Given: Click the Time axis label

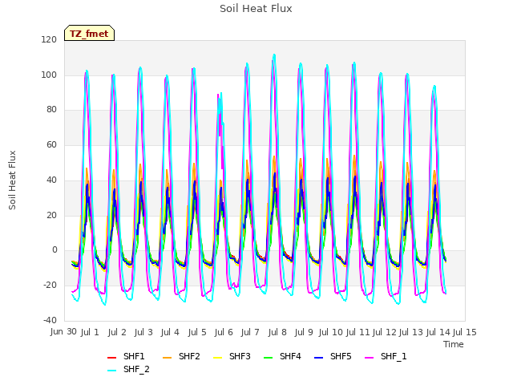Looking at the screenshot, I should (x=454, y=344).
